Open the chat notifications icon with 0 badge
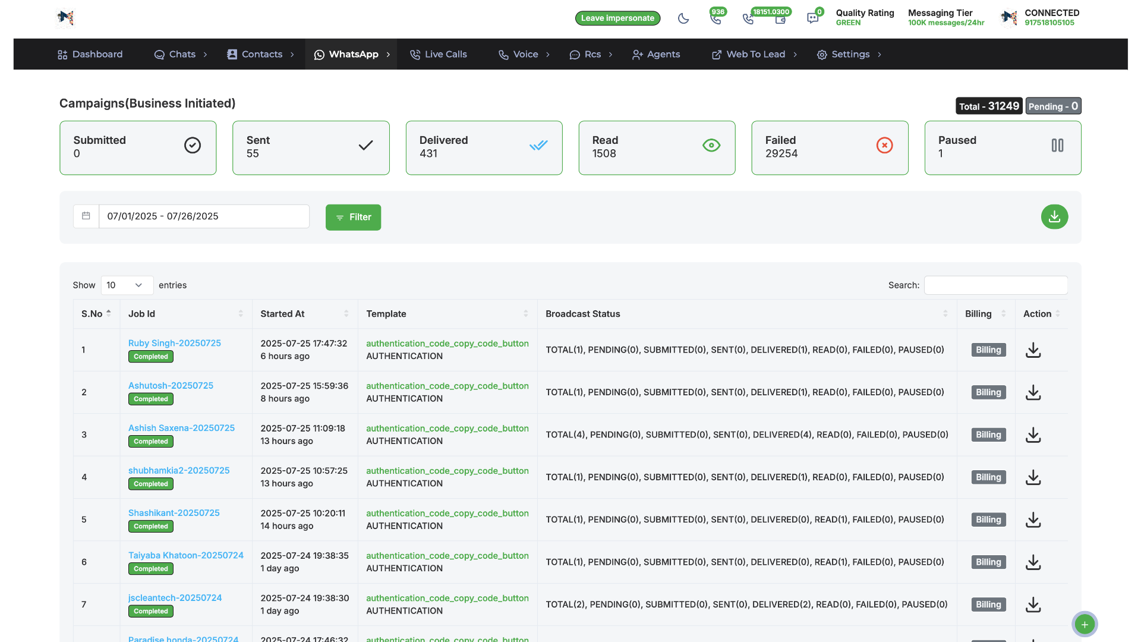Image resolution: width=1141 pixels, height=642 pixels. tap(812, 18)
